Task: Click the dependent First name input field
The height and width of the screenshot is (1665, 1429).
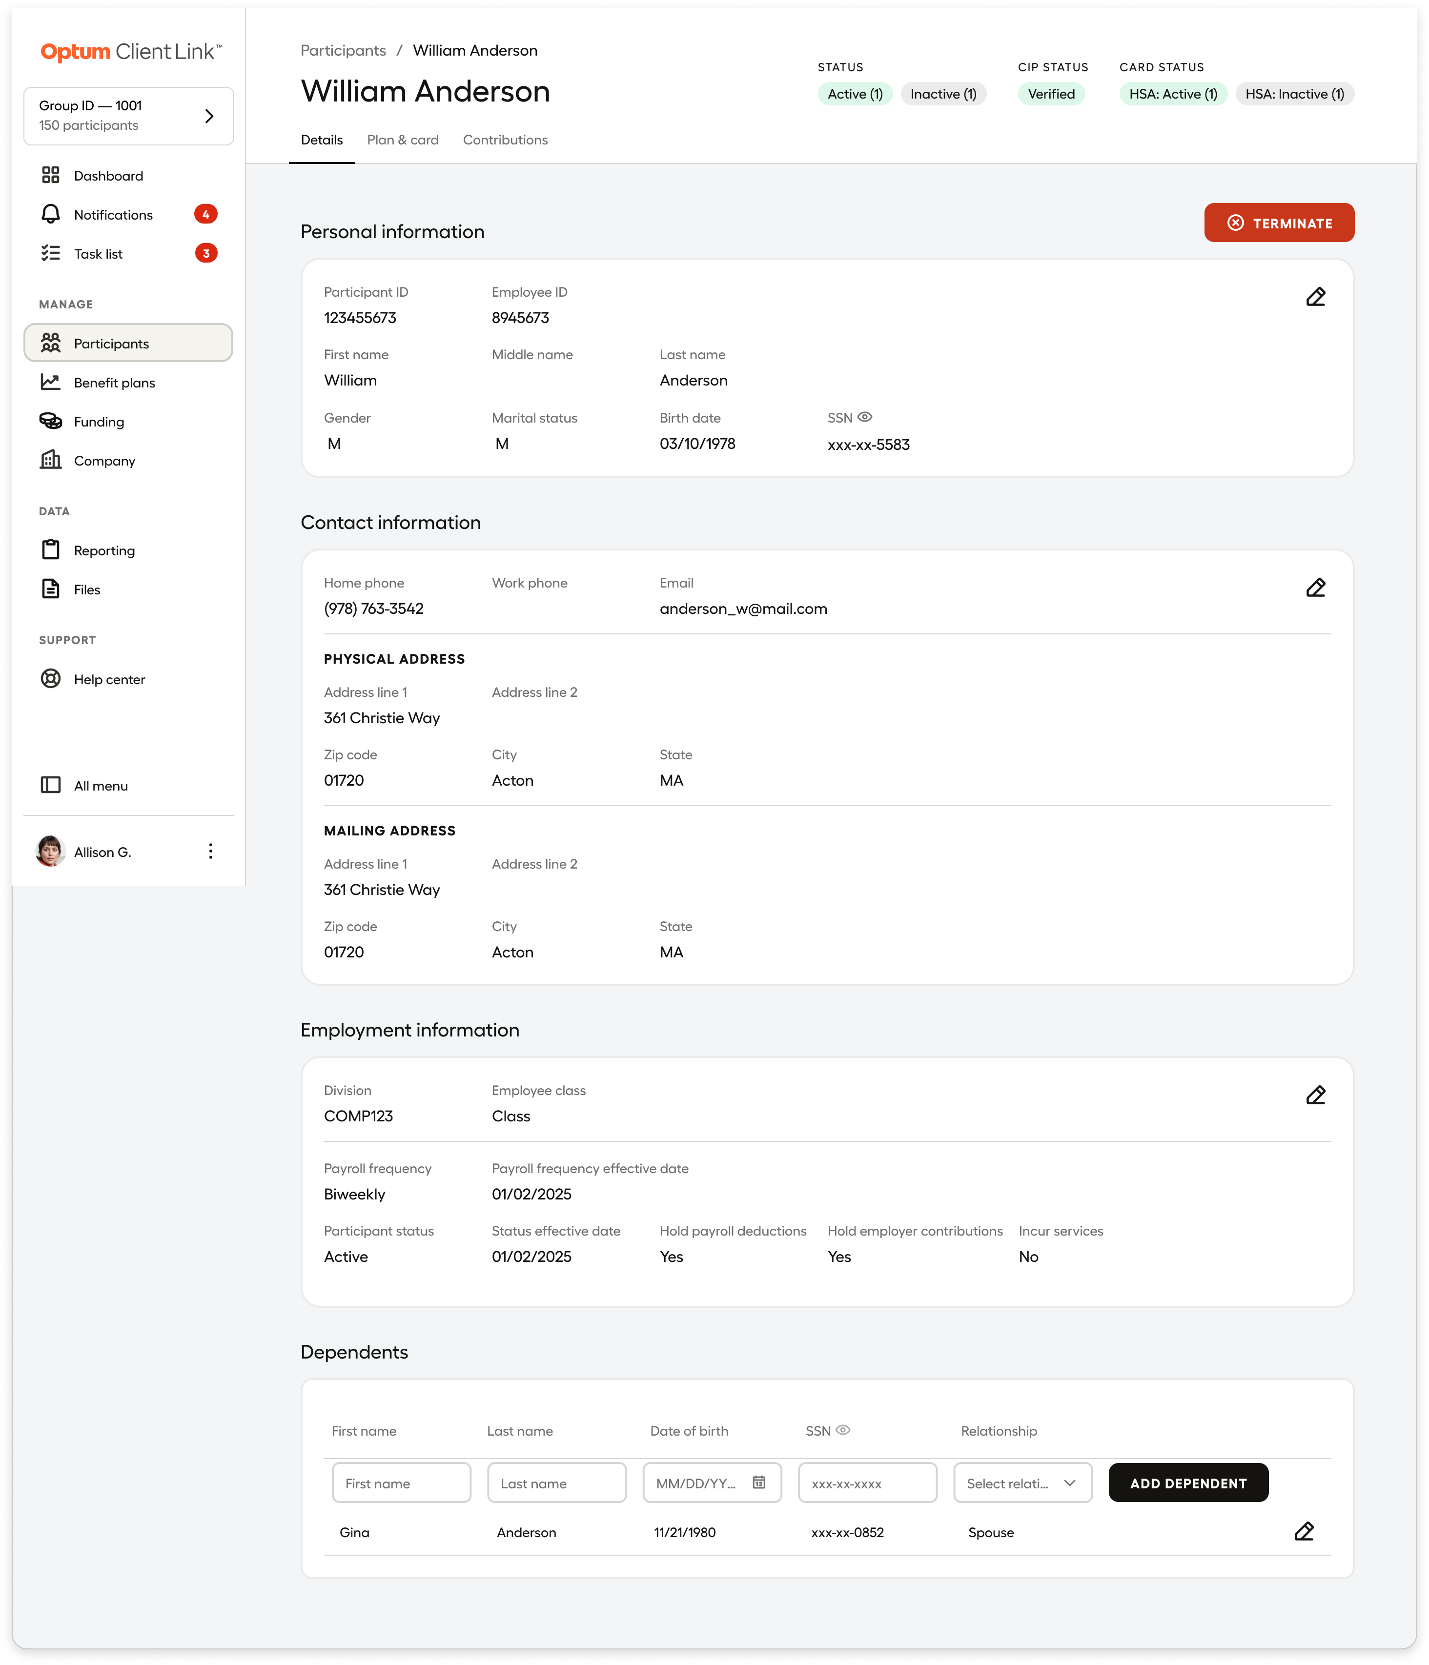Action: (x=401, y=1482)
